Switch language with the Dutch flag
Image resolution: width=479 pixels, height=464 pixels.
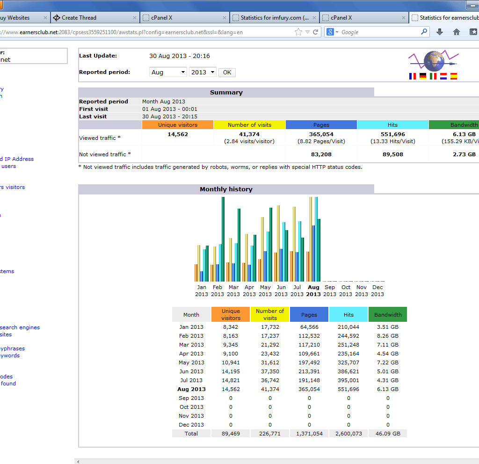click(443, 76)
